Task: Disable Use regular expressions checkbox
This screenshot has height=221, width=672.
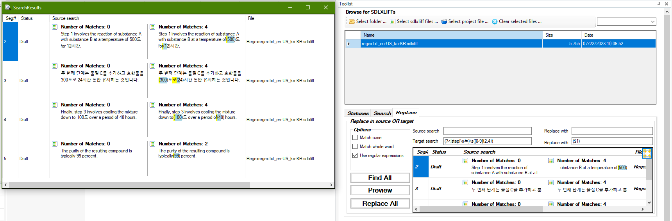Action: 355,156
